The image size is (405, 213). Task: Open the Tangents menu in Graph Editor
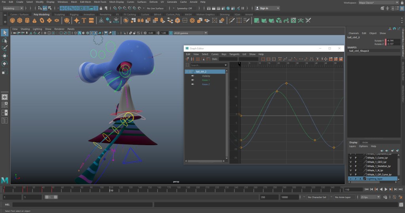click(x=234, y=54)
